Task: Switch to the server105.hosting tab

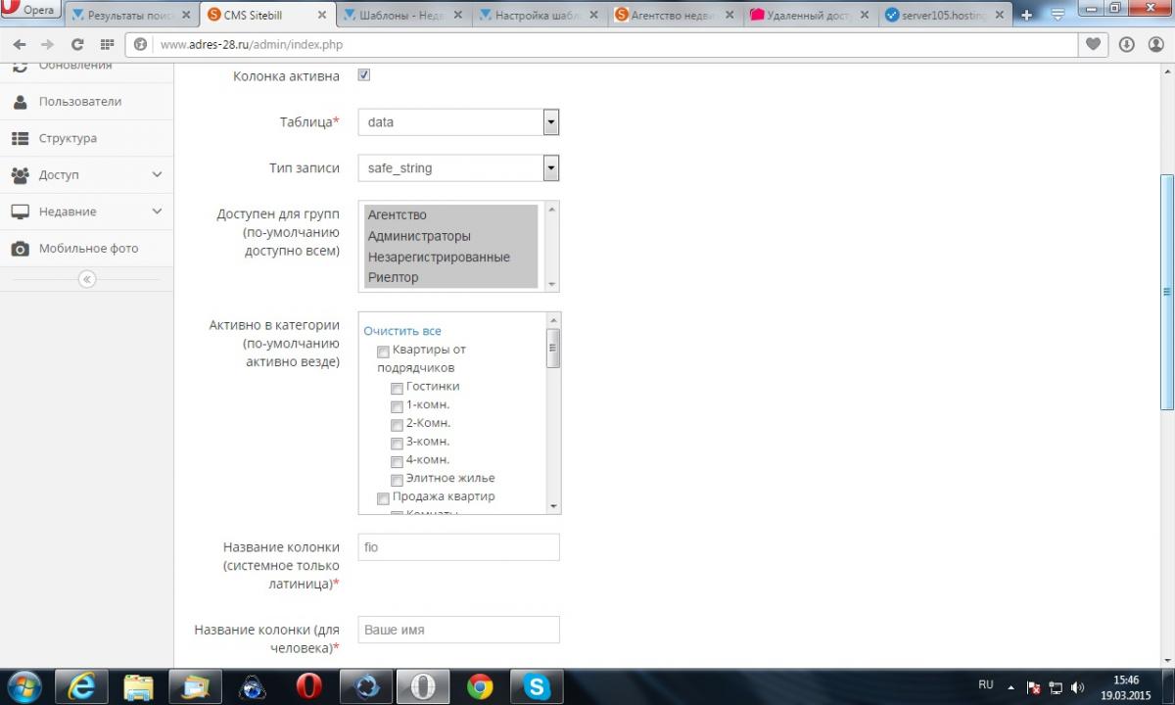Action: pos(946,16)
